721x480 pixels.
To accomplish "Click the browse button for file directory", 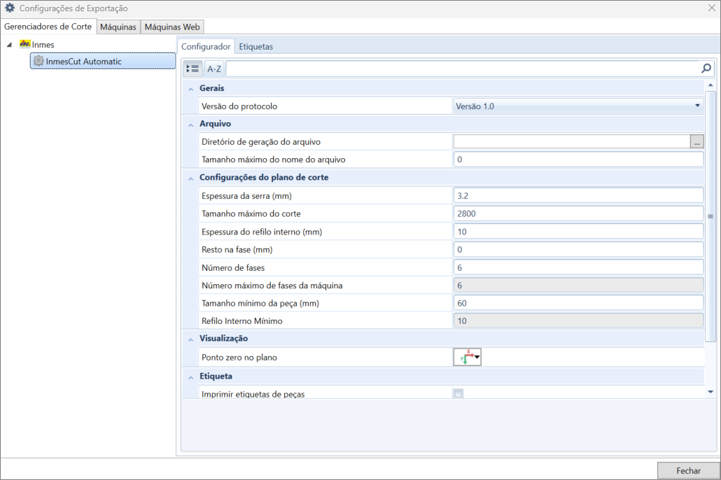I will 696,142.
